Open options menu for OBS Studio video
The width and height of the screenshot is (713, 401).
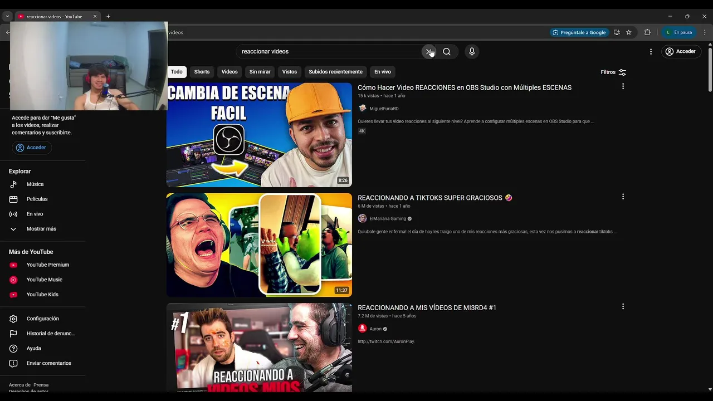coord(623,86)
